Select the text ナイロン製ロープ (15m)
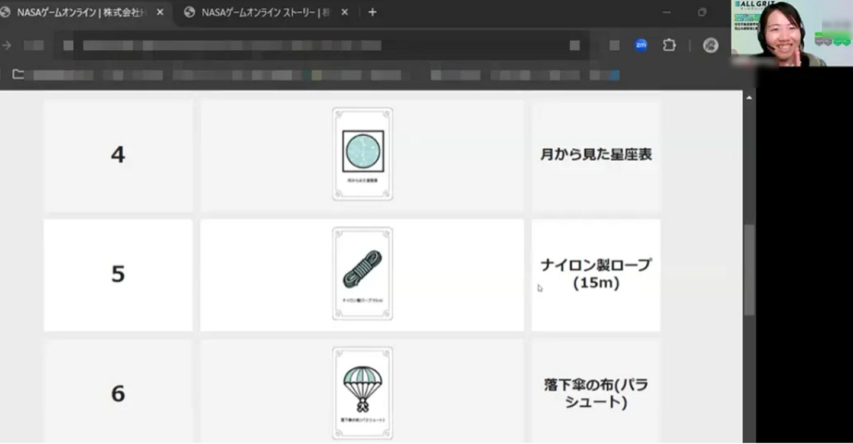Screen dimensions: 853x444 [596, 274]
